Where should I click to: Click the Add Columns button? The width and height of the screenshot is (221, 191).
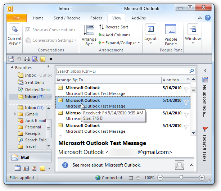point(114,35)
